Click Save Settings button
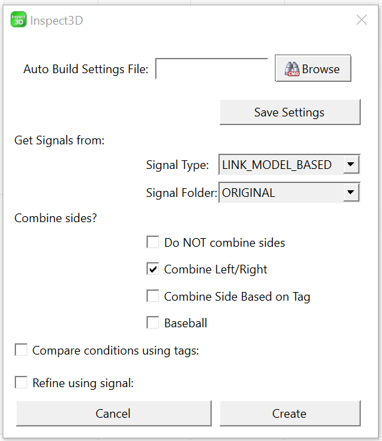382x441 pixels. click(x=289, y=112)
